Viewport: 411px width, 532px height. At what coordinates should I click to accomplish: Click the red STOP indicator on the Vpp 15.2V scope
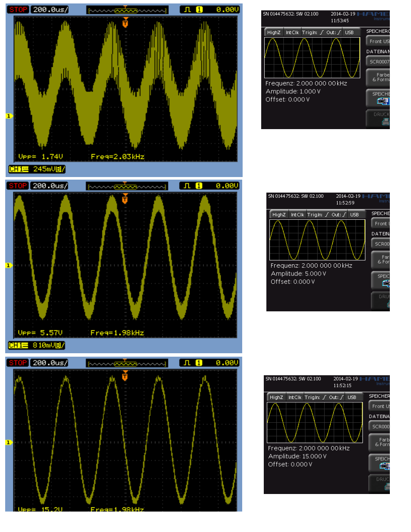[18, 362]
